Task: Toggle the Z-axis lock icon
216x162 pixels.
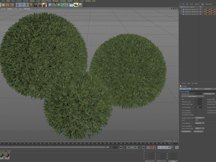Action: (26, 5)
